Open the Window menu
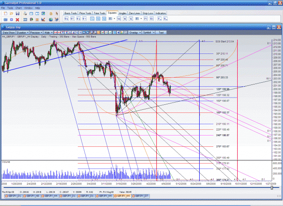This screenshot has width=283, height=206. coord(28,8)
